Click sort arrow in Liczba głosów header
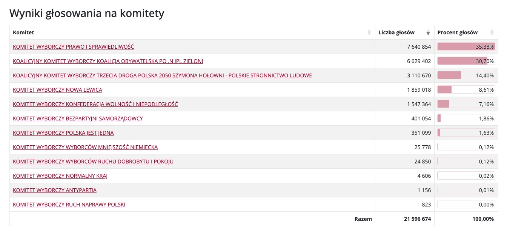Screen dimensions: 507x231 coord(428,33)
